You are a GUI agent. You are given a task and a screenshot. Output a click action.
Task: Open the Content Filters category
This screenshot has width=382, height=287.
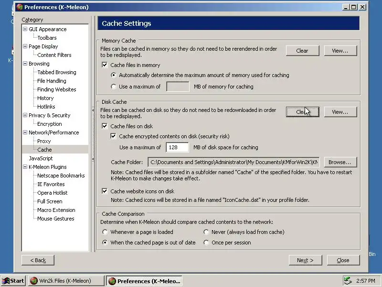pyautogui.click(x=54, y=55)
